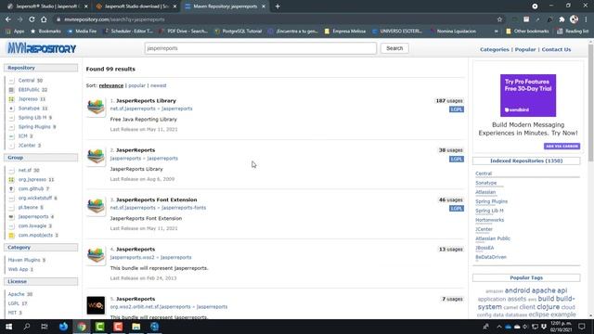Switch to the Jaspersoft Studio download tab
594x334 pixels.
tap(136, 6)
